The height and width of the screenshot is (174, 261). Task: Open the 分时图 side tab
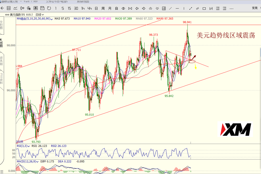point(1,25)
